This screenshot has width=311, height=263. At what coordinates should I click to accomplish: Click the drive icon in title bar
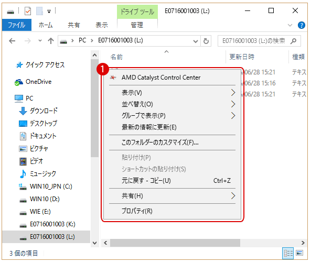tap(10, 12)
